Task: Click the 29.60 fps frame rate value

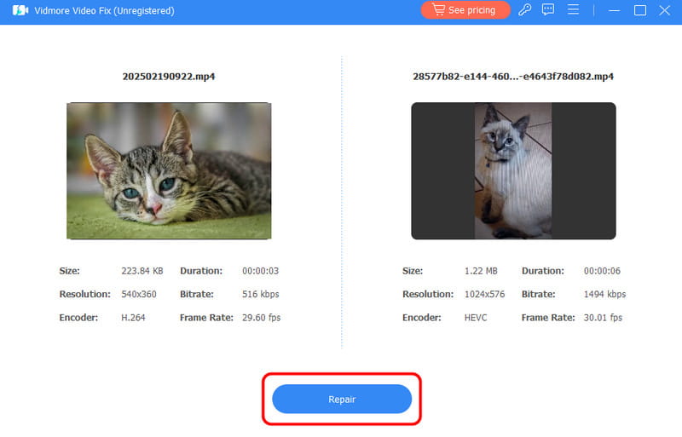Action: (261, 318)
